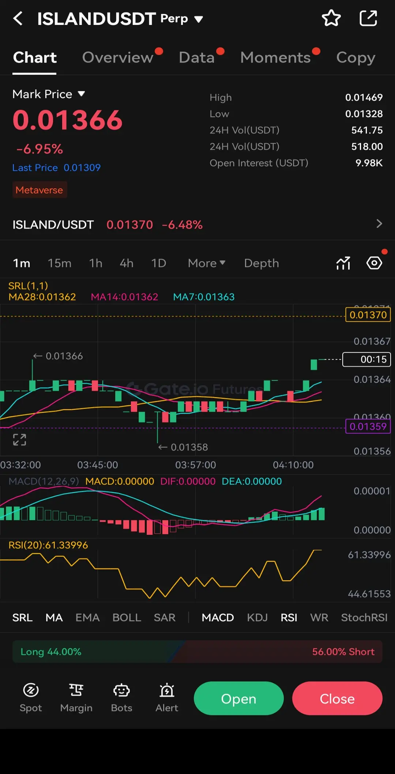395x774 pixels.
Task: Tap the 00:15 candle countdown label
Action: coord(366,359)
